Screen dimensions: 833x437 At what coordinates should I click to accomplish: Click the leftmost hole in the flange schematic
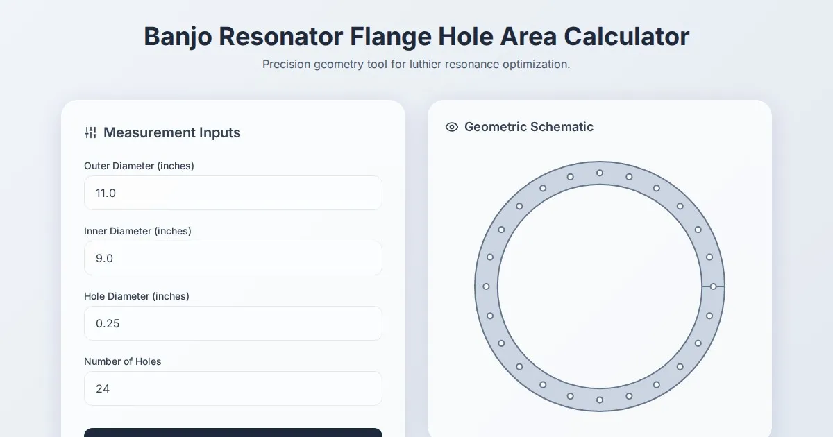pyautogui.click(x=486, y=286)
